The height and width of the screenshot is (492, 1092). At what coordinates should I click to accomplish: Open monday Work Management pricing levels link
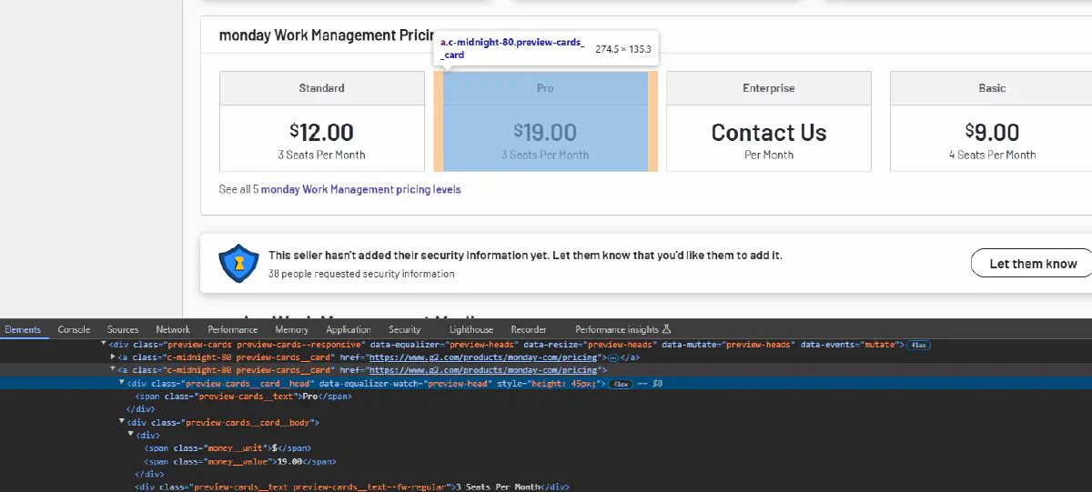click(x=360, y=190)
